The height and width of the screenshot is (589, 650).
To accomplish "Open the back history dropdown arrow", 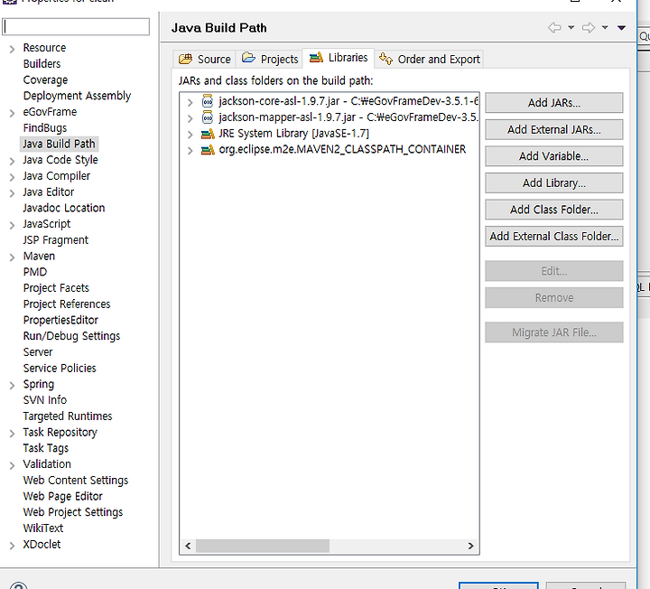I will pyautogui.click(x=571, y=28).
